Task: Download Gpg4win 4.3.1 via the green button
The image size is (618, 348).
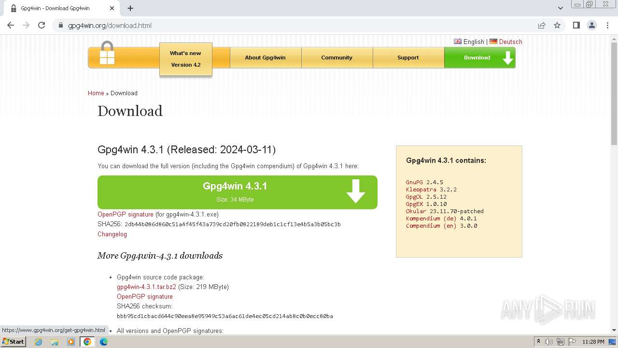Action: pyautogui.click(x=237, y=192)
